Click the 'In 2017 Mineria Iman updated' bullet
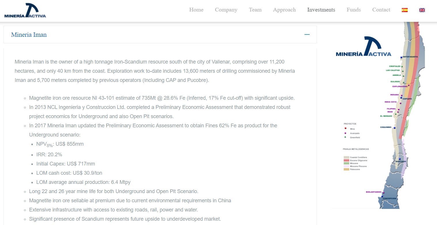The width and height of the screenshot is (437, 225). tap(153, 130)
